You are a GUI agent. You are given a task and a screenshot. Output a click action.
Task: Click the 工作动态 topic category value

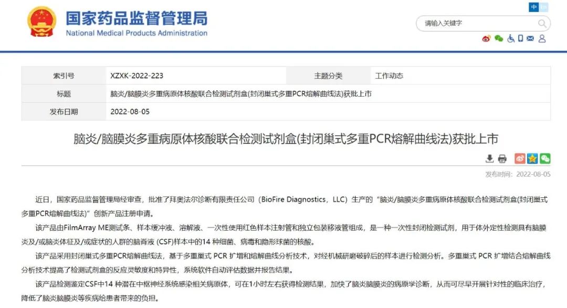(x=389, y=76)
